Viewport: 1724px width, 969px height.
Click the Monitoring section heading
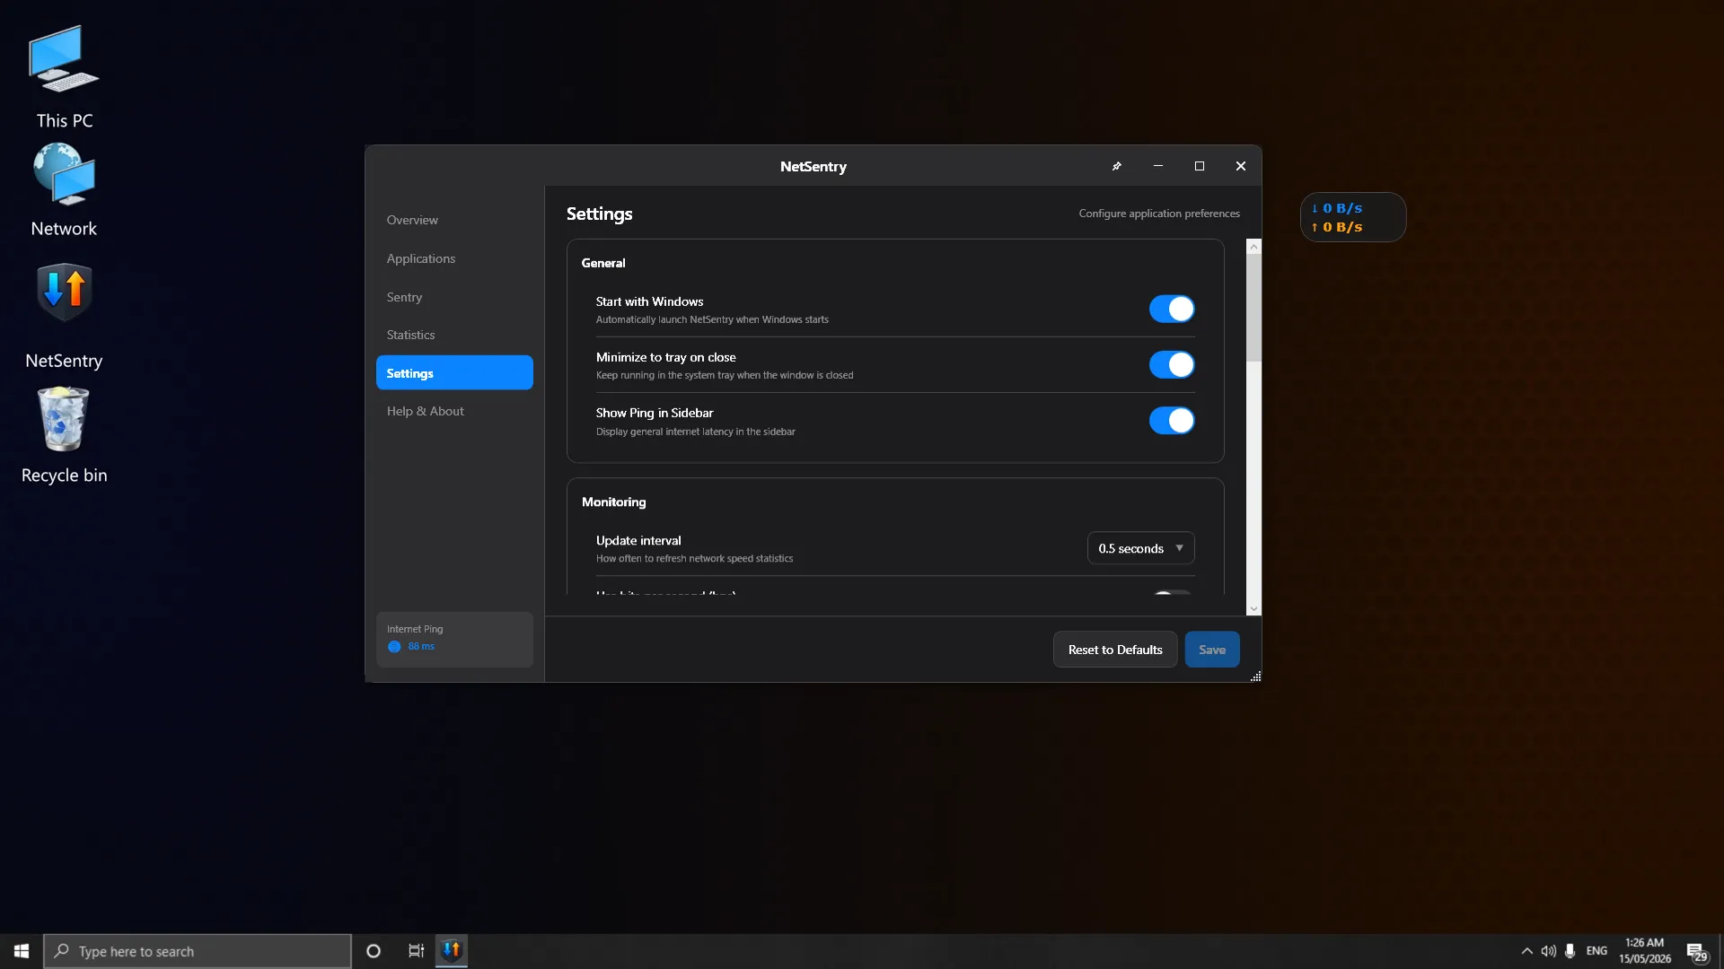coord(614,502)
